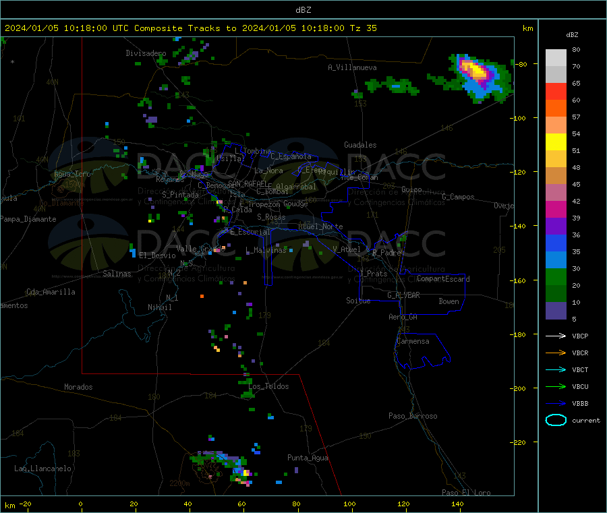Click the cyan VBCT arrow legend icon

tap(556, 370)
